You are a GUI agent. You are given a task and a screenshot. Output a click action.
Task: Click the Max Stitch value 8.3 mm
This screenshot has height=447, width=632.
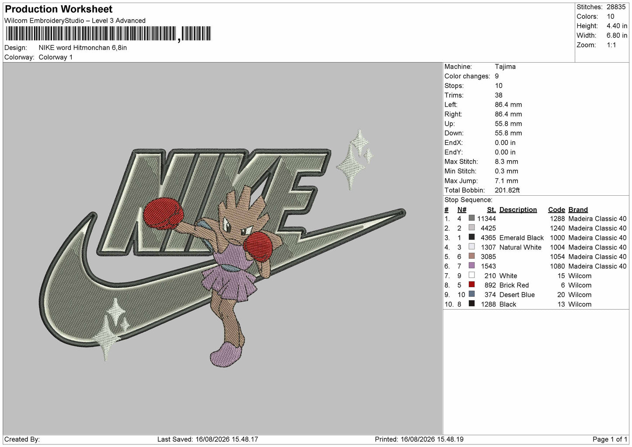[507, 162]
